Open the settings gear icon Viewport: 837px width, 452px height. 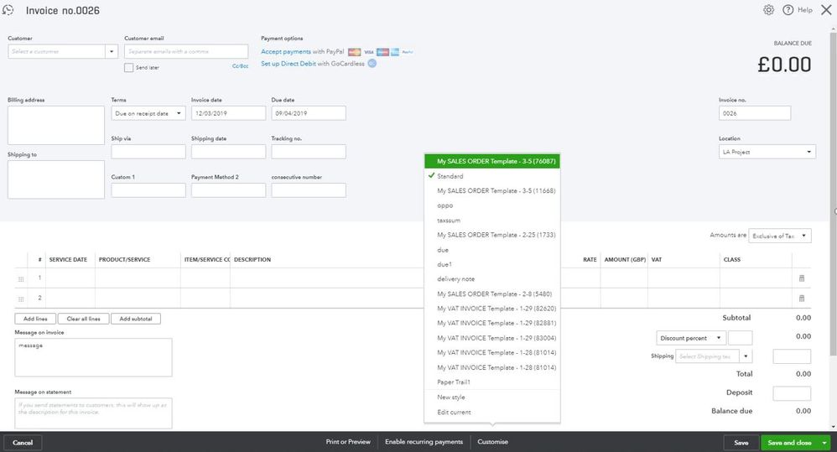[x=768, y=9]
